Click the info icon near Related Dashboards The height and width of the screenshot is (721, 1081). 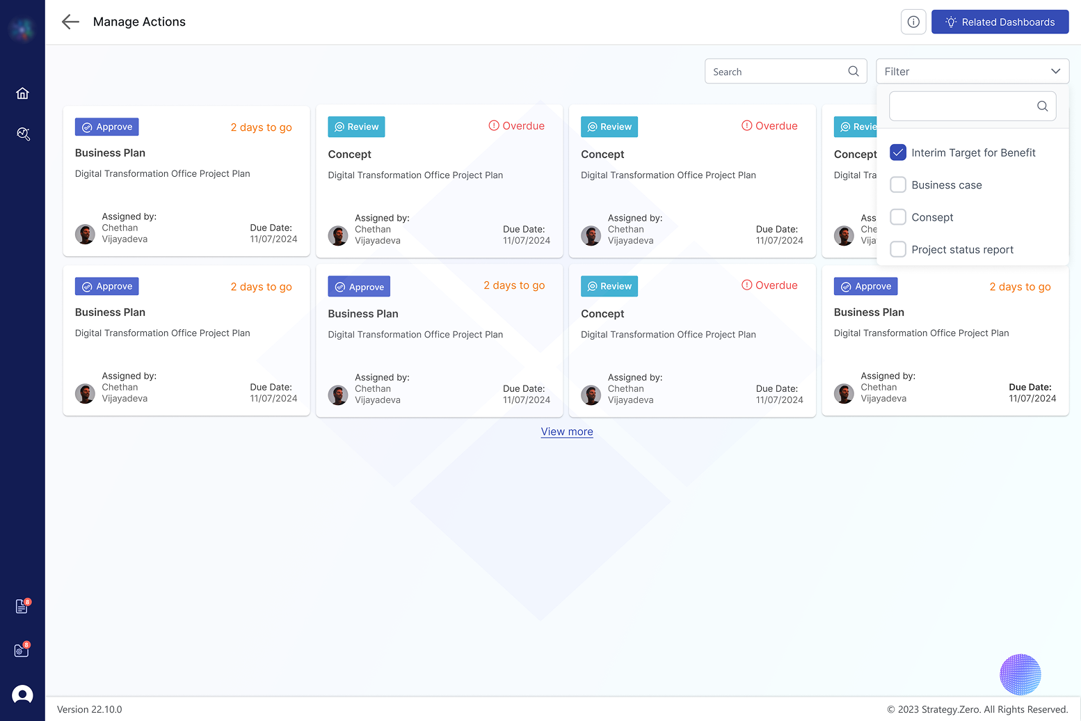tap(913, 22)
